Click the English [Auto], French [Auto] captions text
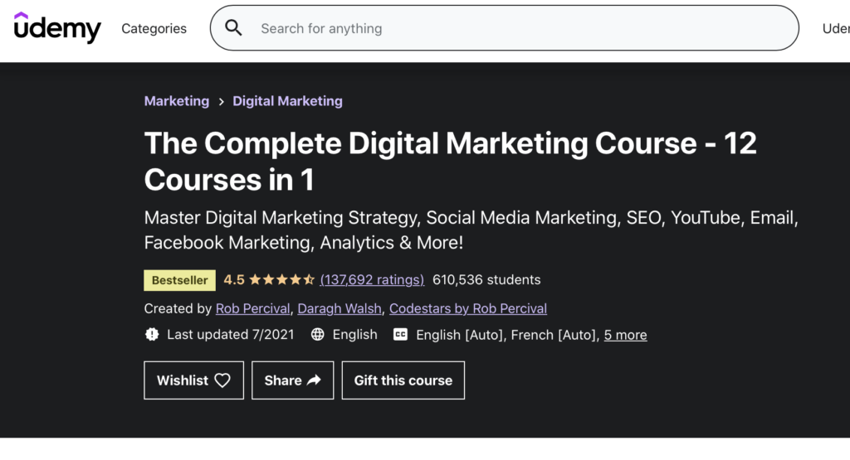 (508, 335)
